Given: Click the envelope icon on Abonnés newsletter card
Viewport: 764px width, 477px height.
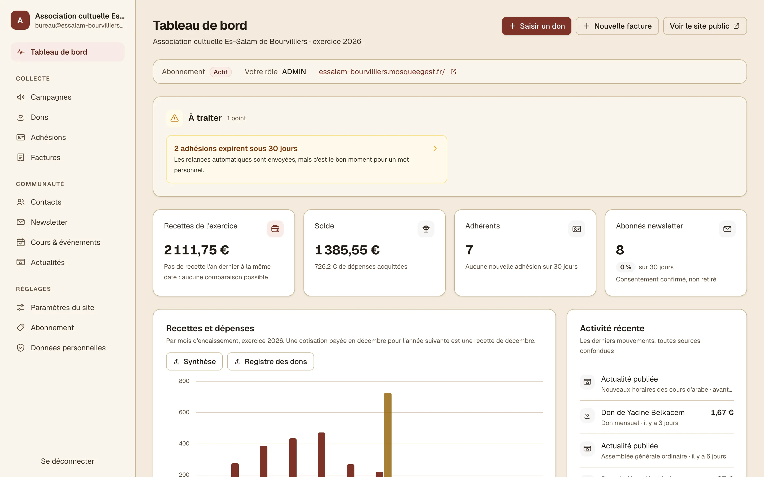Looking at the screenshot, I should [x=727, y=229].
